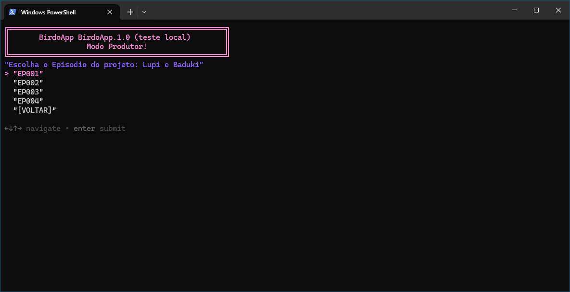Click the ">" selection pointer
This screenshot has height=292, width=570.
click(7, 74)
